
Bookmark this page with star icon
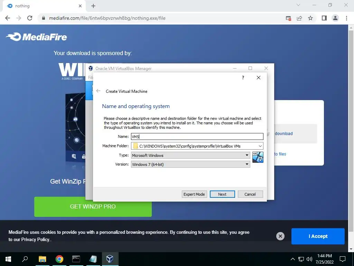(310, 18)
